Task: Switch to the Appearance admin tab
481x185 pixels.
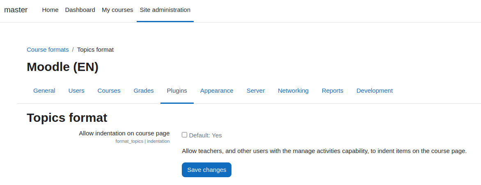Action: pos(217,91)
